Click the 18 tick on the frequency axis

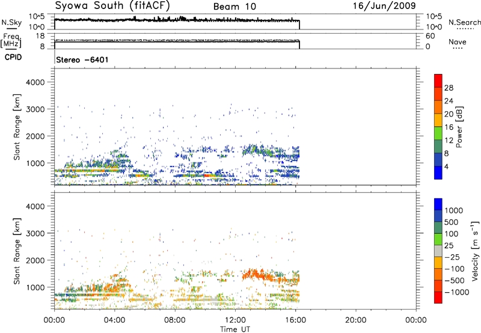pos(40,36)
